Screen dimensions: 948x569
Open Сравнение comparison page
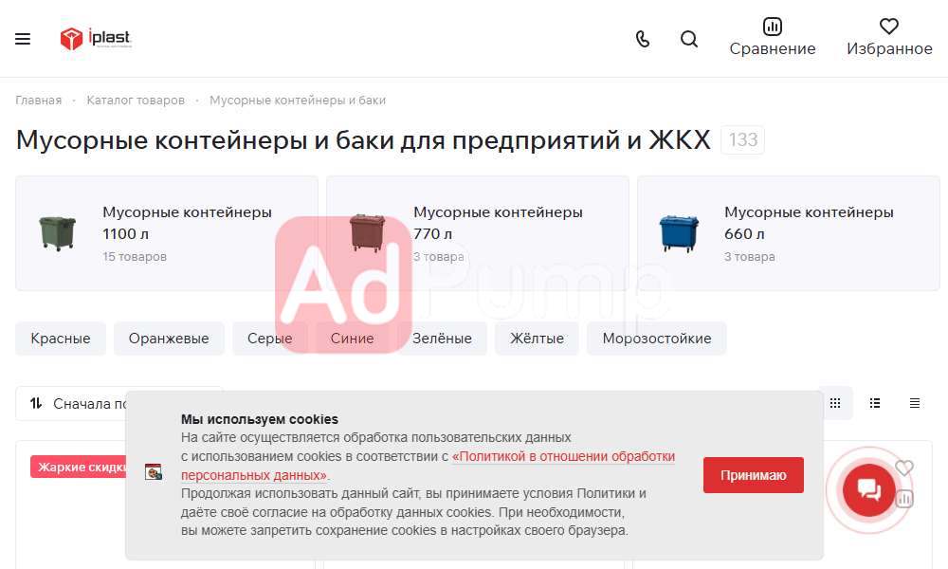[x=772, y=37]
